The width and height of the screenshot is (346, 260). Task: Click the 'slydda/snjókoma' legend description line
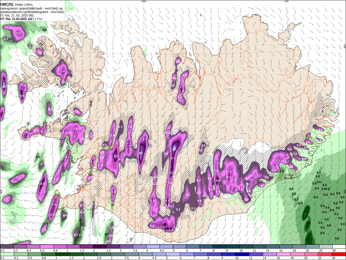point(32,12)
